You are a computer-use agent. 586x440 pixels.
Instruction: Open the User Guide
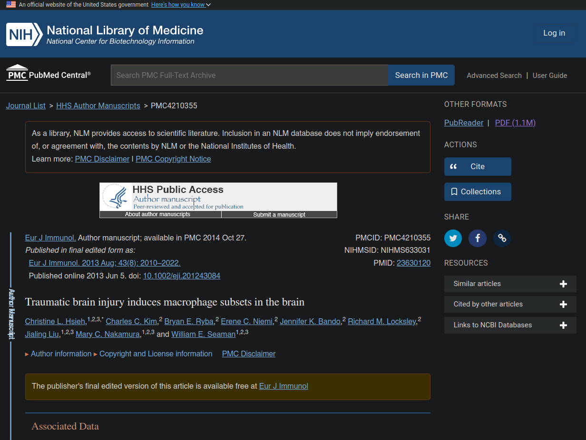pyautogui.click(x=550, y=75)
